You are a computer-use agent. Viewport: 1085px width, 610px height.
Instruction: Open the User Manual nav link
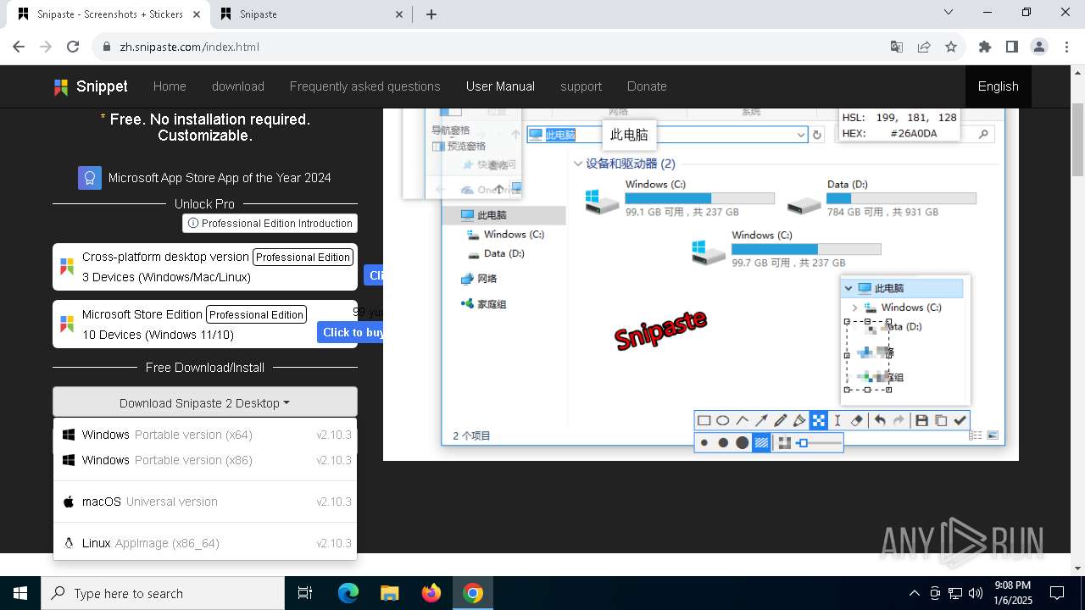pos(500,86)
